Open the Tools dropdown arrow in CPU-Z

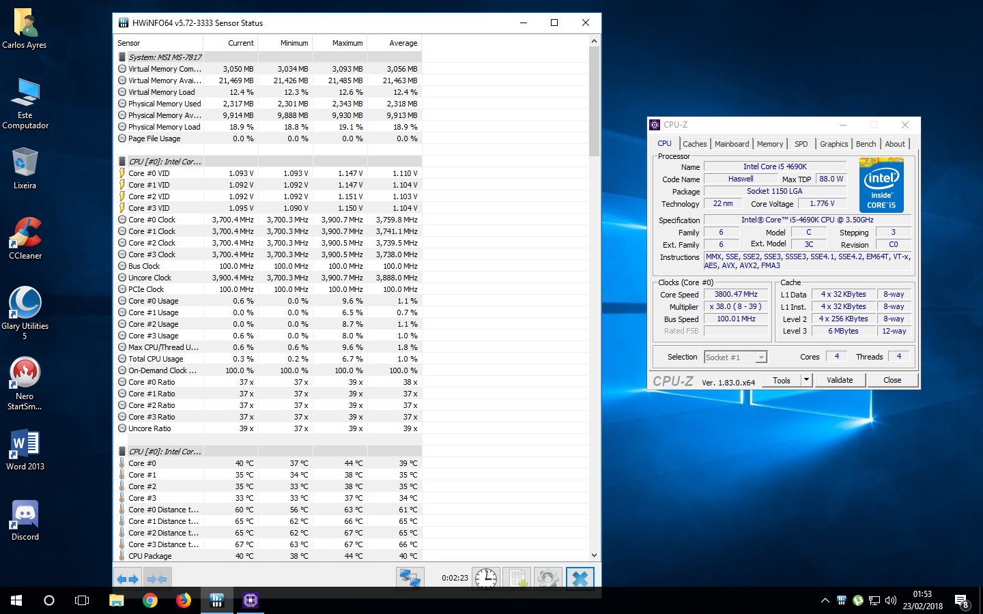click(x=806, y=380)
